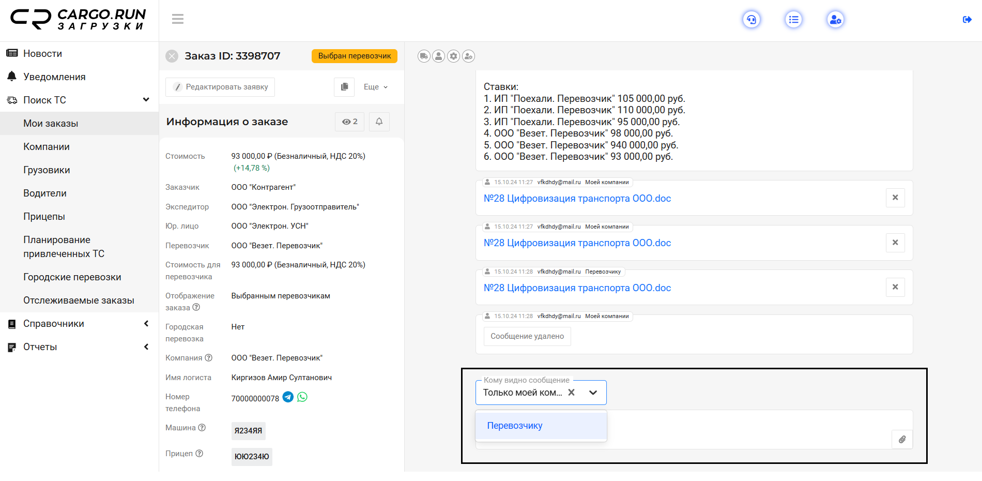This screenshot has height=481, width=982.
Task: Click the logout icon in header
Action: pos(967,20)
